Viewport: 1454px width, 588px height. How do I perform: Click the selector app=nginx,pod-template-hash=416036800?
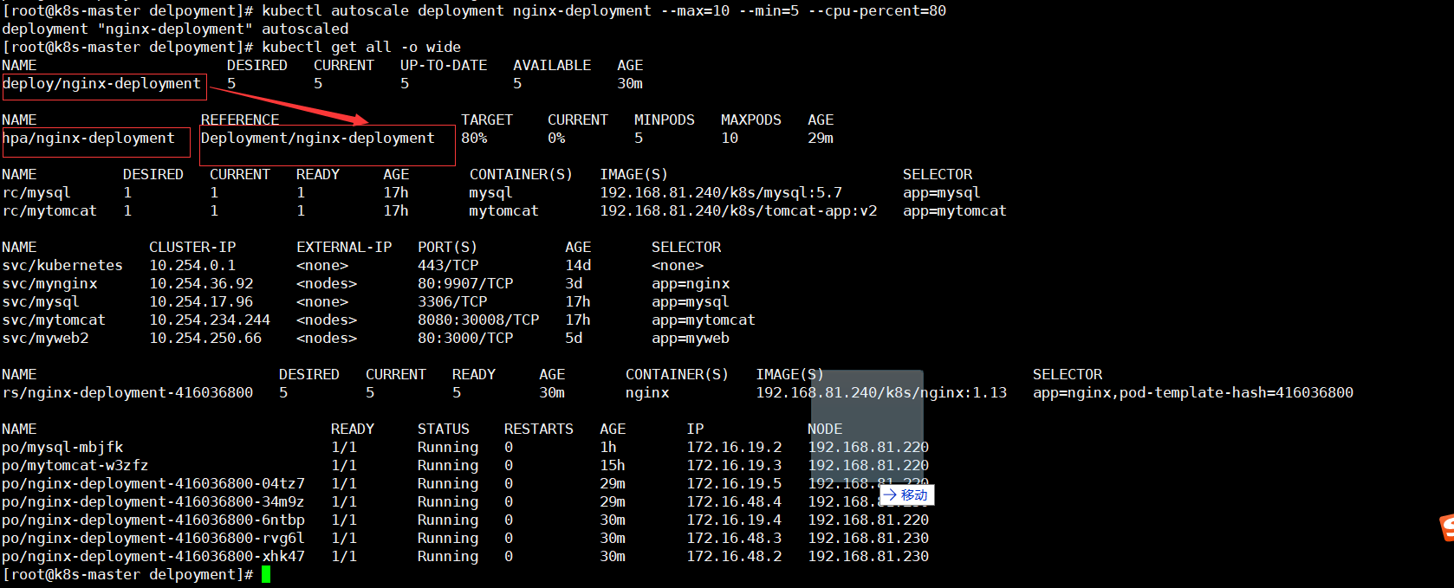[1193, 392]
